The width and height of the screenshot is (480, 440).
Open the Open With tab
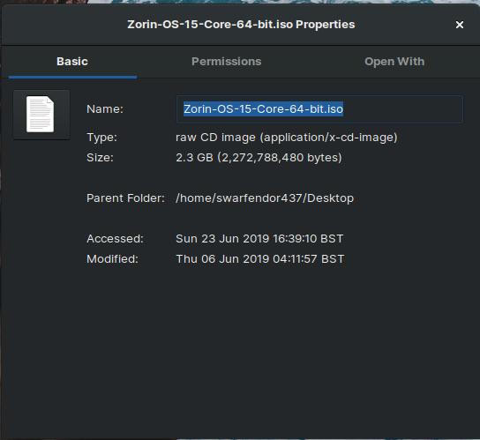coord(394,62)
